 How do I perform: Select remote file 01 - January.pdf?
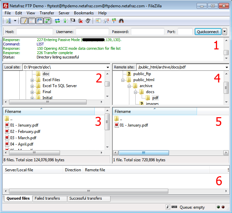pos(131,125)
